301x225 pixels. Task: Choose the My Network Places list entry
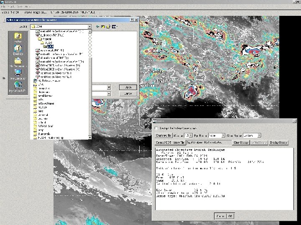[x=47, y=81]
